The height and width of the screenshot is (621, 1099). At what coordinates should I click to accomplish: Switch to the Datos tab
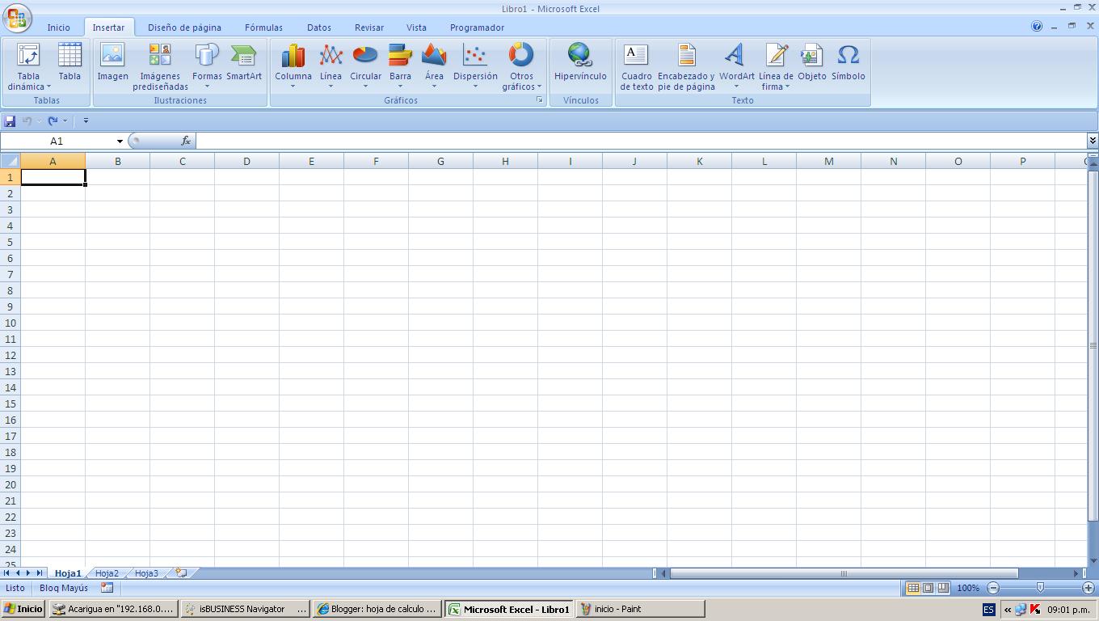click(x=319, y=27)
